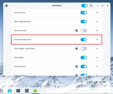
Task: Expand Zorin Menu details arrow
Action: pos(97,57)
